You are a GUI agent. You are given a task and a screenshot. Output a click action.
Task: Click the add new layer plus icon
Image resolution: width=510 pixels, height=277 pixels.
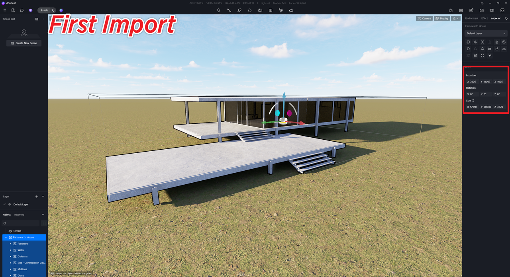click(37, 197)
